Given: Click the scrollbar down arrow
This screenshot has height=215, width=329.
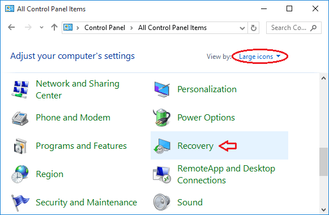Looking at the screenshot, I should (x=323, y=210).
